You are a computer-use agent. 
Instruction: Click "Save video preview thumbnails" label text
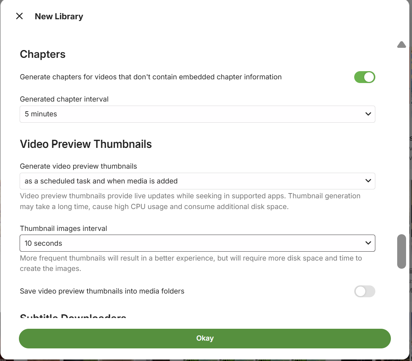point(102,291)
